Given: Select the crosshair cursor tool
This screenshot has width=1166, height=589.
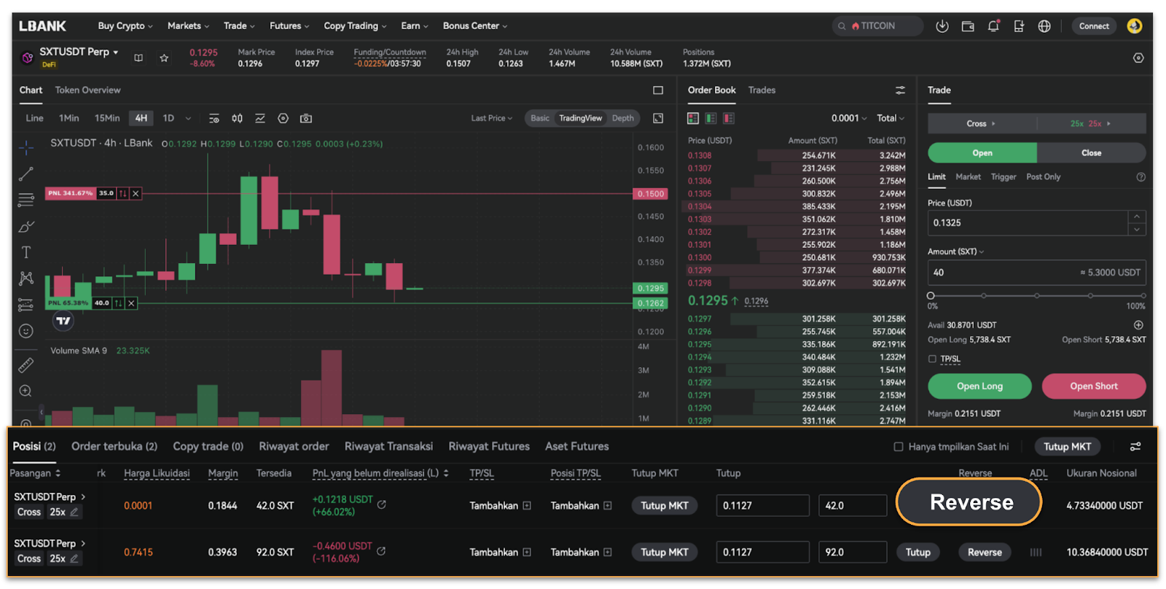Looking at the screenshot, I should pyautogui.click(x=26, y=148).
